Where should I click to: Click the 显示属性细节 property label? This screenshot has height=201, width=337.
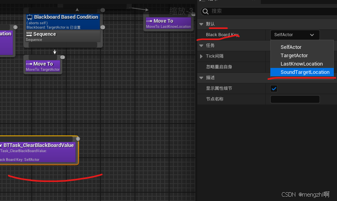(219, 88)
